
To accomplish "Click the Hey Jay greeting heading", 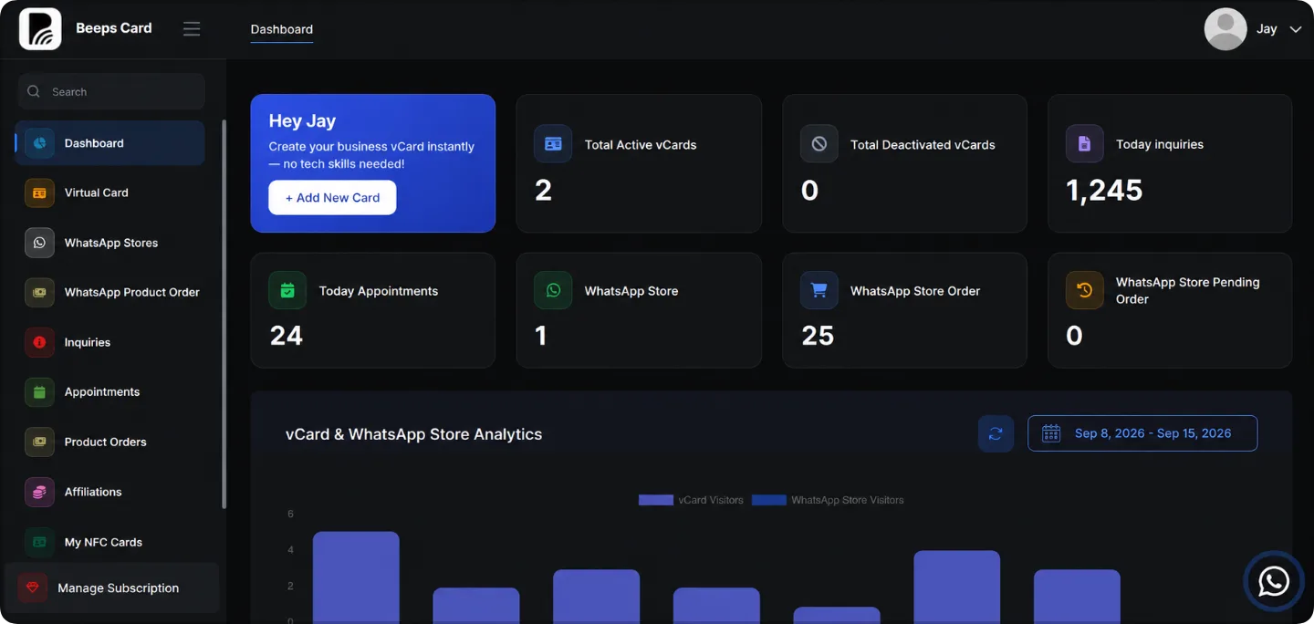I will [302, 120].
